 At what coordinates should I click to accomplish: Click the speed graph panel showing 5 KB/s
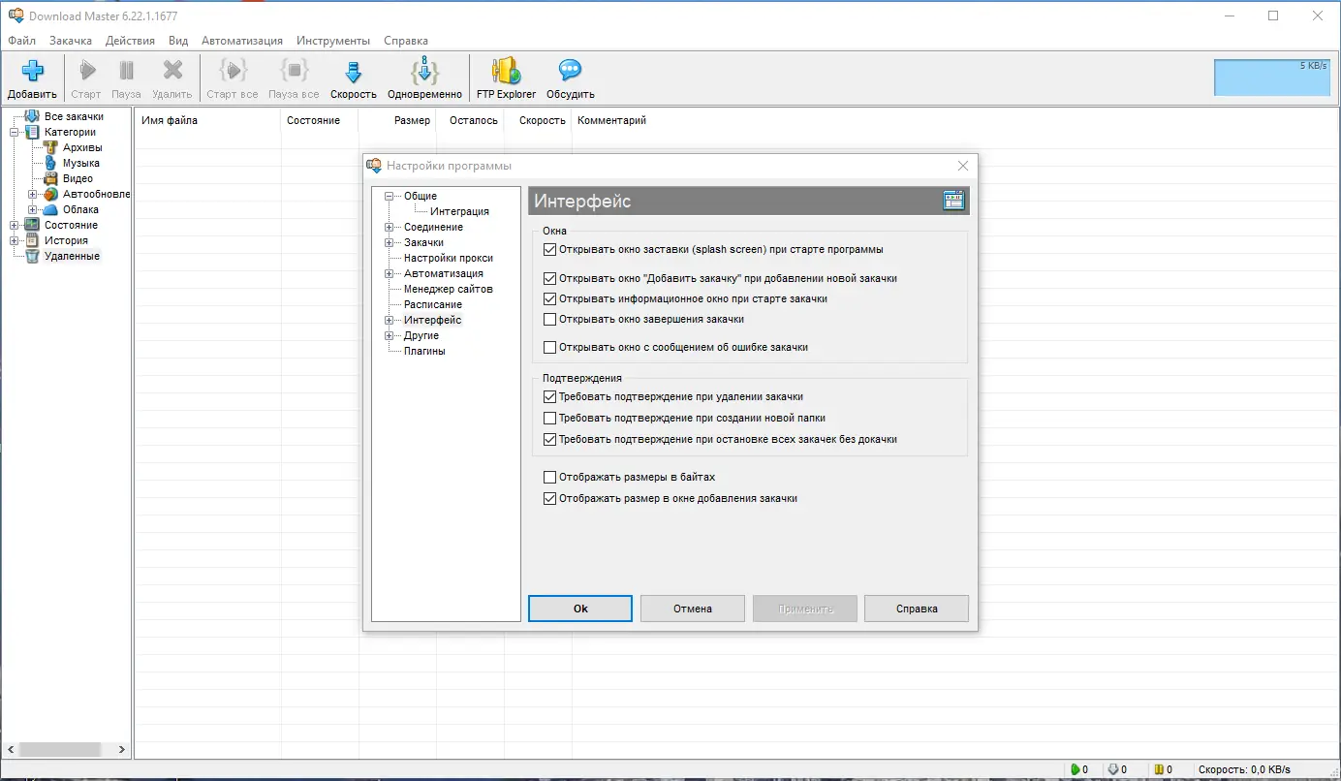(1272, 78)
